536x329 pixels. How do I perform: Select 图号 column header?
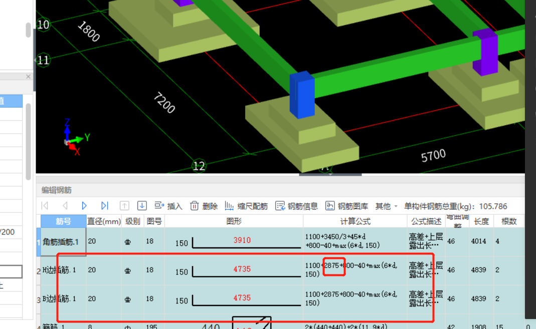click(x=154, y=221)
